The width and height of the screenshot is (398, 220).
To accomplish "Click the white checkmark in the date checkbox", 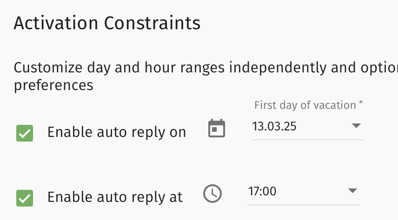I will [x=25, y=134].
